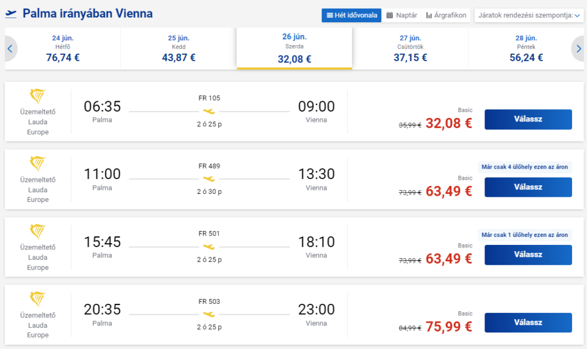Screen dimensions: 587x349
Task: Switch to Hét idővonala view
Action: (351, 15)
